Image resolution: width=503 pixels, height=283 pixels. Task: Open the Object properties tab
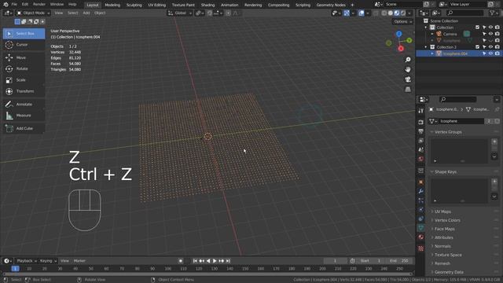421,182
